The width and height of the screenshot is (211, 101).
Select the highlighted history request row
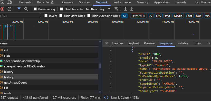pos(49,77)
